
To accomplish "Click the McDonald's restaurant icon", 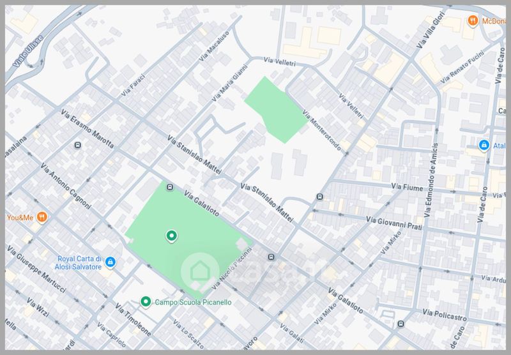I will (473, 20).
